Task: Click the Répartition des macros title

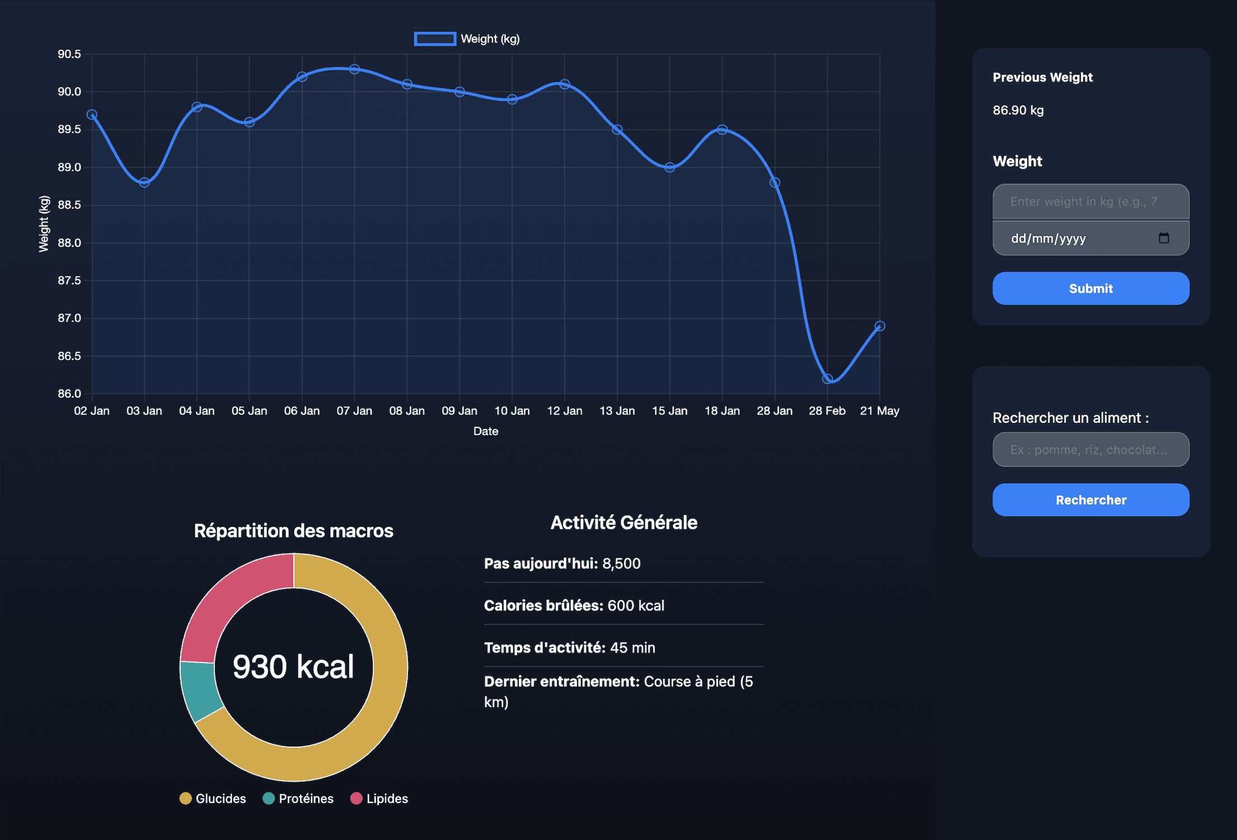Action: (x=293, y=530)
